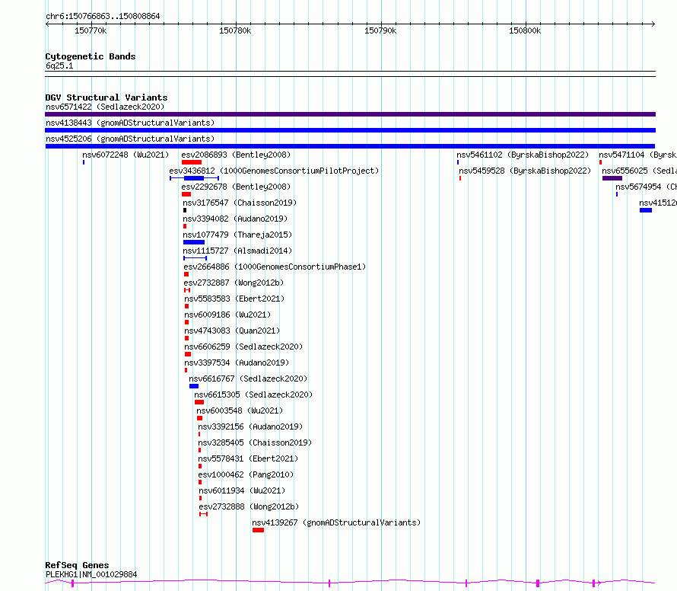This screenshot has width=677, height=591.
Task: Click the 150790k ruler tick label
Action: (380, 30)
